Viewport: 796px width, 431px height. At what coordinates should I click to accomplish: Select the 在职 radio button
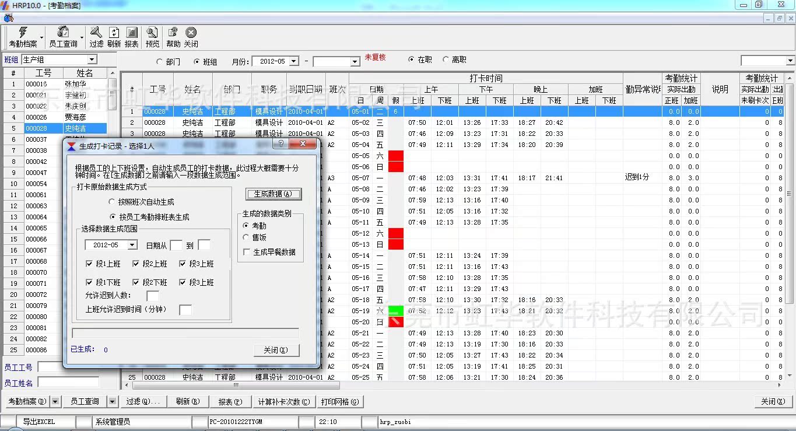411,59
